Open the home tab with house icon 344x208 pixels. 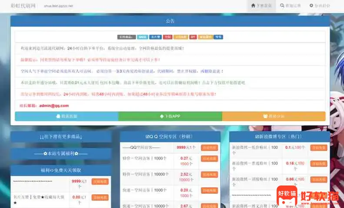(x=261, y=6)
